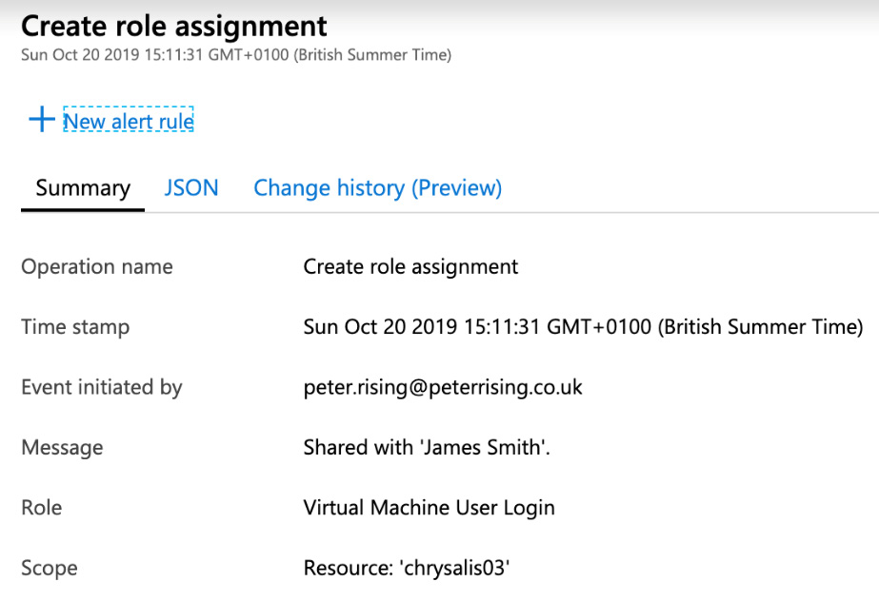Screen dimensions: 879x601
Task: View the Change history (Preview) tab
Action: [377, 188]
